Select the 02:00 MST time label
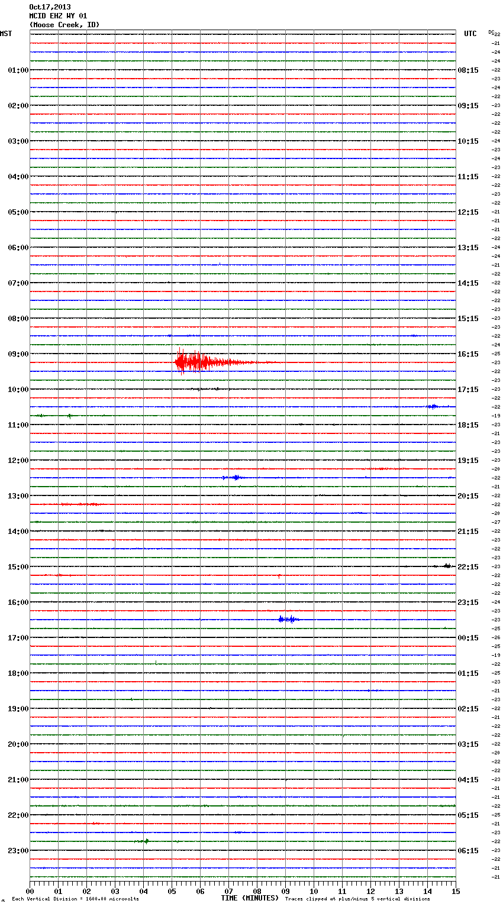Image resolution: width=503 pixels, height=907 pixels. tap(18, 106)
